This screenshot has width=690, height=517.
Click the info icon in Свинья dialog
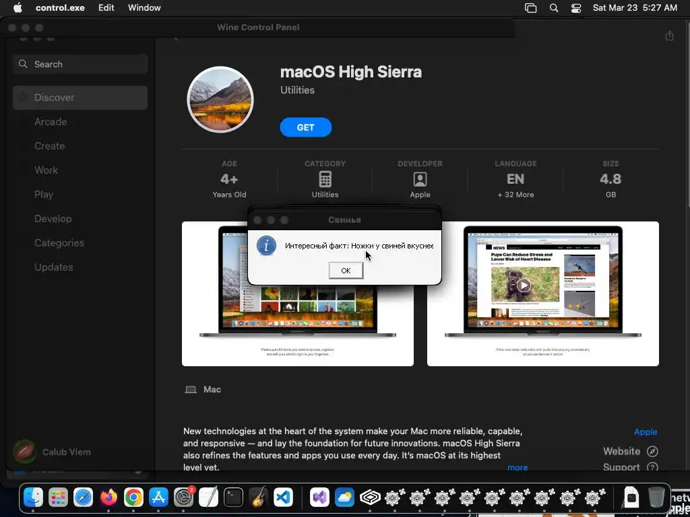[266, 245]
